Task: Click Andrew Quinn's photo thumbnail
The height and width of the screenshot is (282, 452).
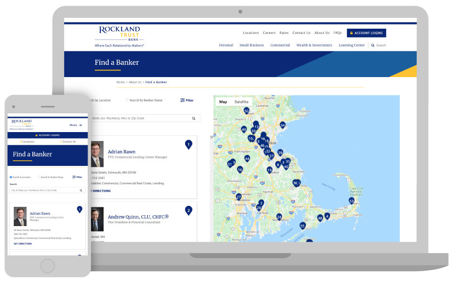Action: (x=97, y=219)
